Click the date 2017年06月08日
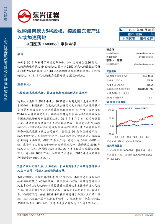Screen dimensions: 165x224 point(142,30)
